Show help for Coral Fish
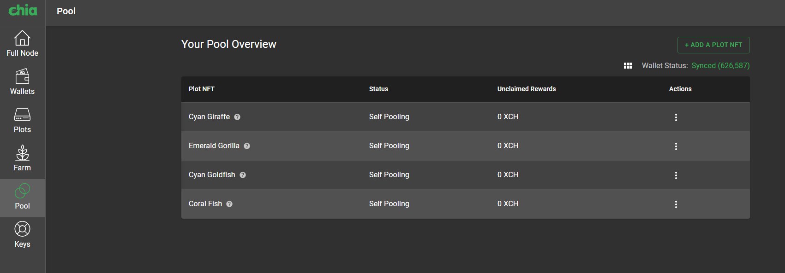The width and height of the screenshot is (785, 273). pyautogui.click(x=229, y=204)
